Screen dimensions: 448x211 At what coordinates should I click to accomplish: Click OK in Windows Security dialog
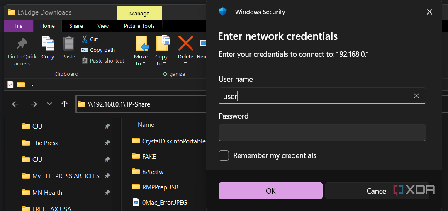[270, 191]
